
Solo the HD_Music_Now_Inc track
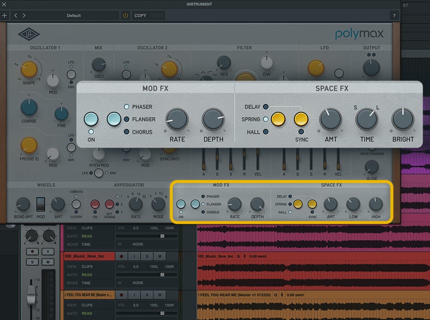tap(146, 256)
